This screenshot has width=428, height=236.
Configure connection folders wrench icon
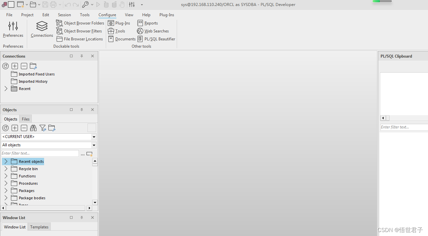pyautogui.click(x=33, y=66)
